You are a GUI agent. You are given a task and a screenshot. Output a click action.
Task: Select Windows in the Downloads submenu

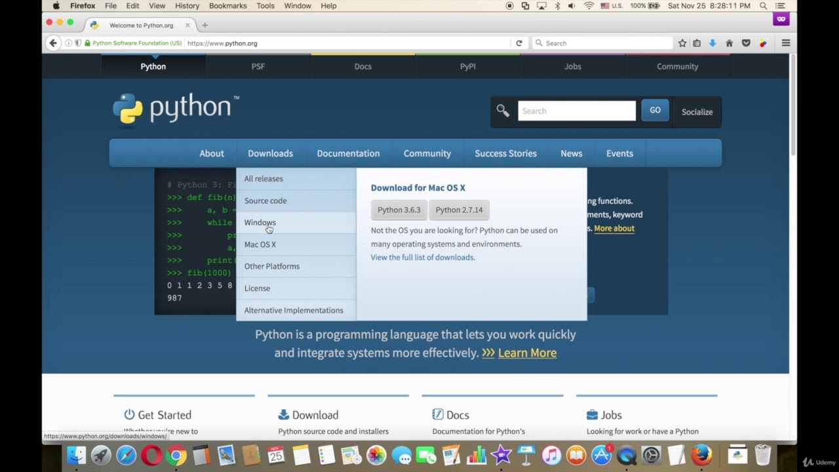tap(296, 223)
